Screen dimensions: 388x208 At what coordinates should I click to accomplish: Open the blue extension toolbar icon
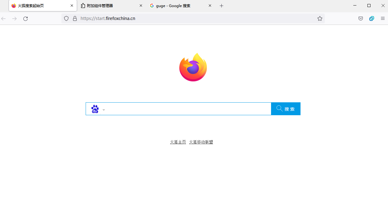click(x=372, y=18)
